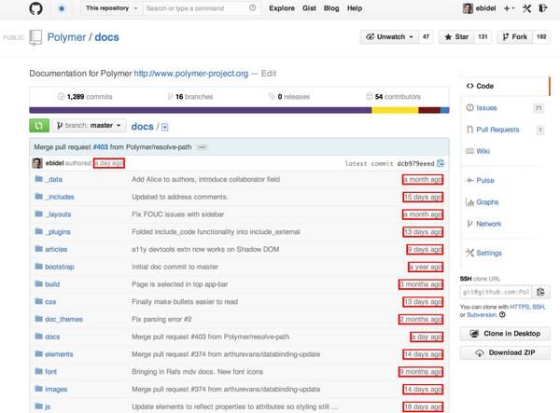Fork the Polymer docs repository
Image resolution: width=560 pixels, height=413 pixels.
(515, 36)
